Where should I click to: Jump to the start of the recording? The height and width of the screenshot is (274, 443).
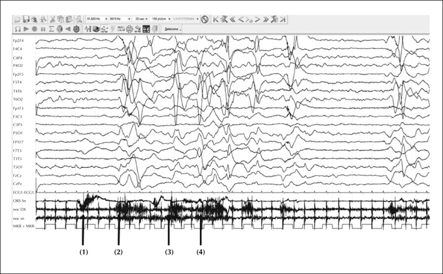(216, 19)
